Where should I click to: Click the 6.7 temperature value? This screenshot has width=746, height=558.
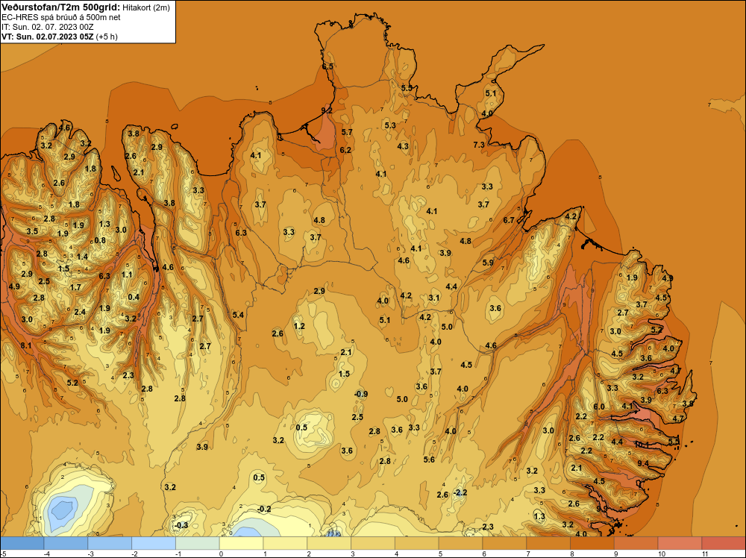click(x=509, y=220)
